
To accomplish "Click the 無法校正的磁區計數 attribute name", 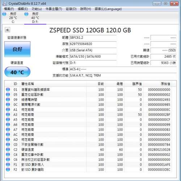I will click(35, 160).
